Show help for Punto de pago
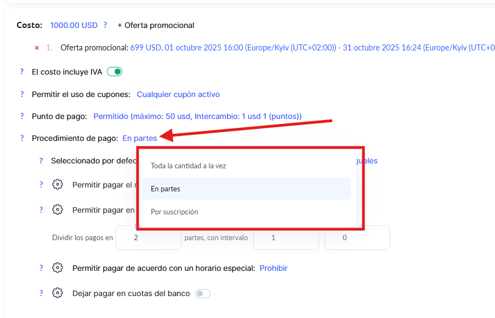 [x=22, y=116]
